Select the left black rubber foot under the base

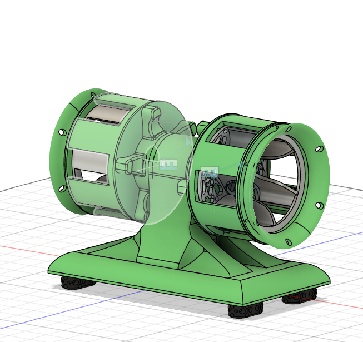(x=78, y=282)
